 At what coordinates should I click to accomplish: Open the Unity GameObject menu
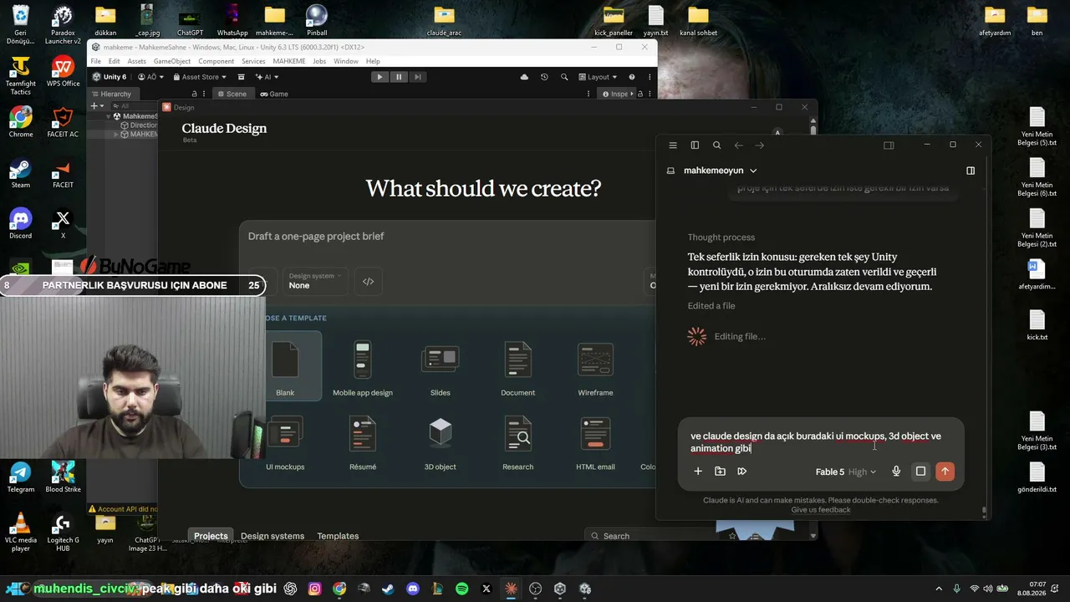coord(172,61)
